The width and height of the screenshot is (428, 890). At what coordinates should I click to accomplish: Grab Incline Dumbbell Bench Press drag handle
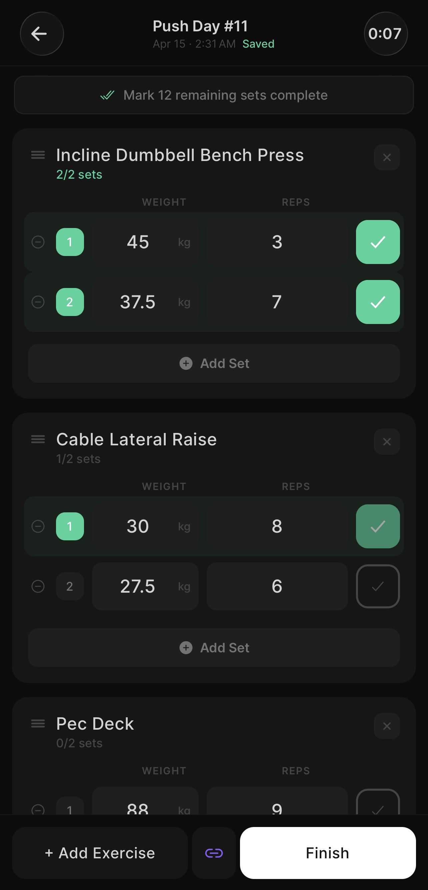pos(38,155)
